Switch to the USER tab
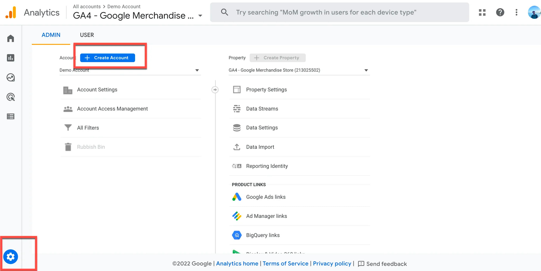541x271 pixels. point(87,35)
